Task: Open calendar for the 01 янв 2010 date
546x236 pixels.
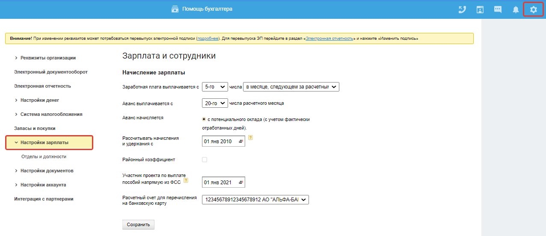Action: [241, 142]
